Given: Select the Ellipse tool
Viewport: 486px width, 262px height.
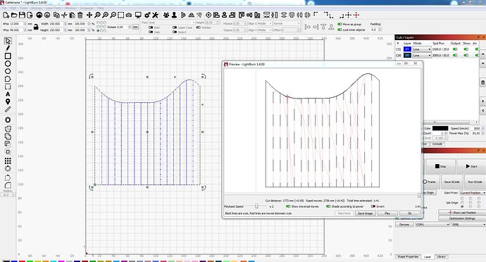Looking at the screenshot, I should (8, 63).
